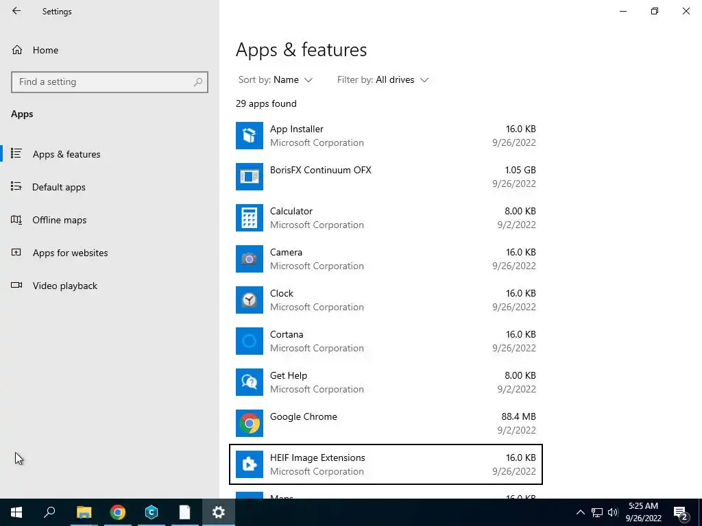
Task: Click the 1.05 GB size of BorisFX
Action: [x=520, y=170]
